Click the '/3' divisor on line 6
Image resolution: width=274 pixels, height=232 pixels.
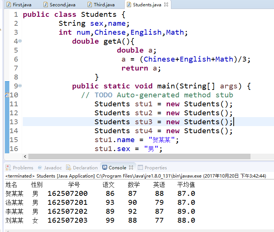pos(242,59)
